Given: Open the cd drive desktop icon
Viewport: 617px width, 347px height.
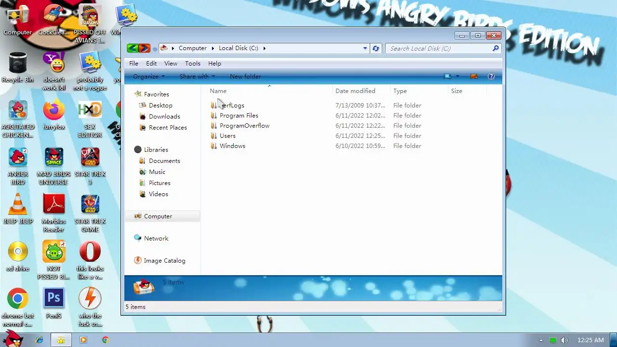Looking at the screenshot, I should point(18,256).
